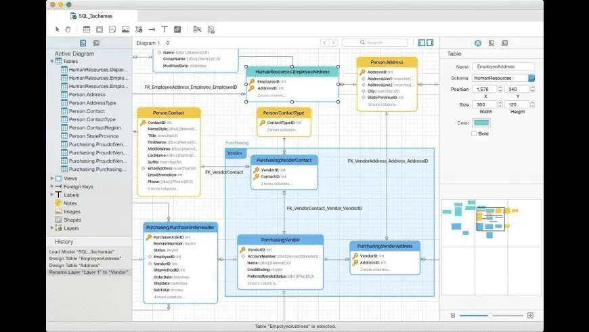Open the Diagram 1 selector

(153, 43)
